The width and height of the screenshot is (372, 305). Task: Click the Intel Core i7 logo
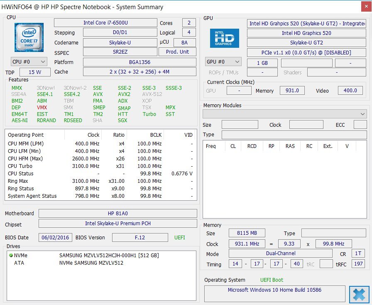pos(29,37)
